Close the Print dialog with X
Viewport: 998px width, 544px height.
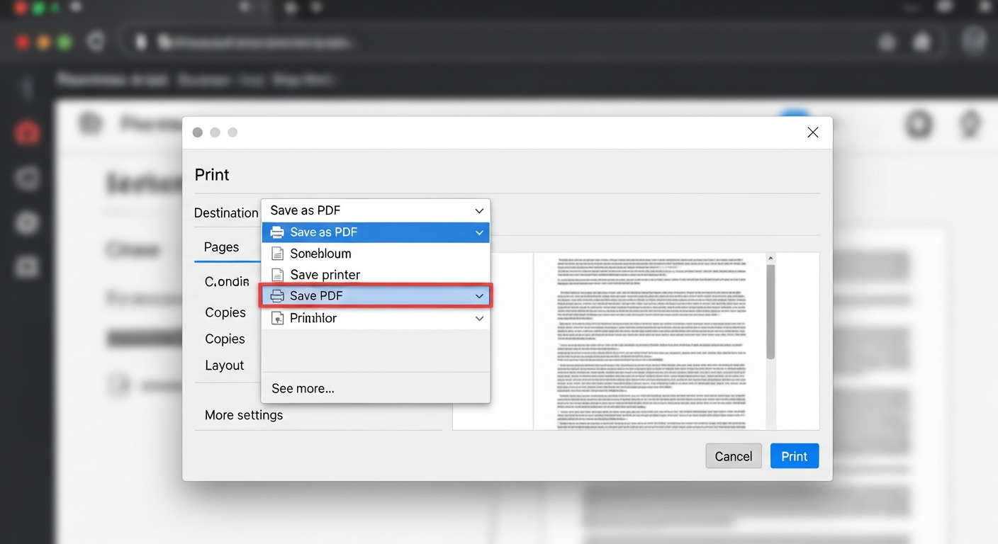pos(812,132)
